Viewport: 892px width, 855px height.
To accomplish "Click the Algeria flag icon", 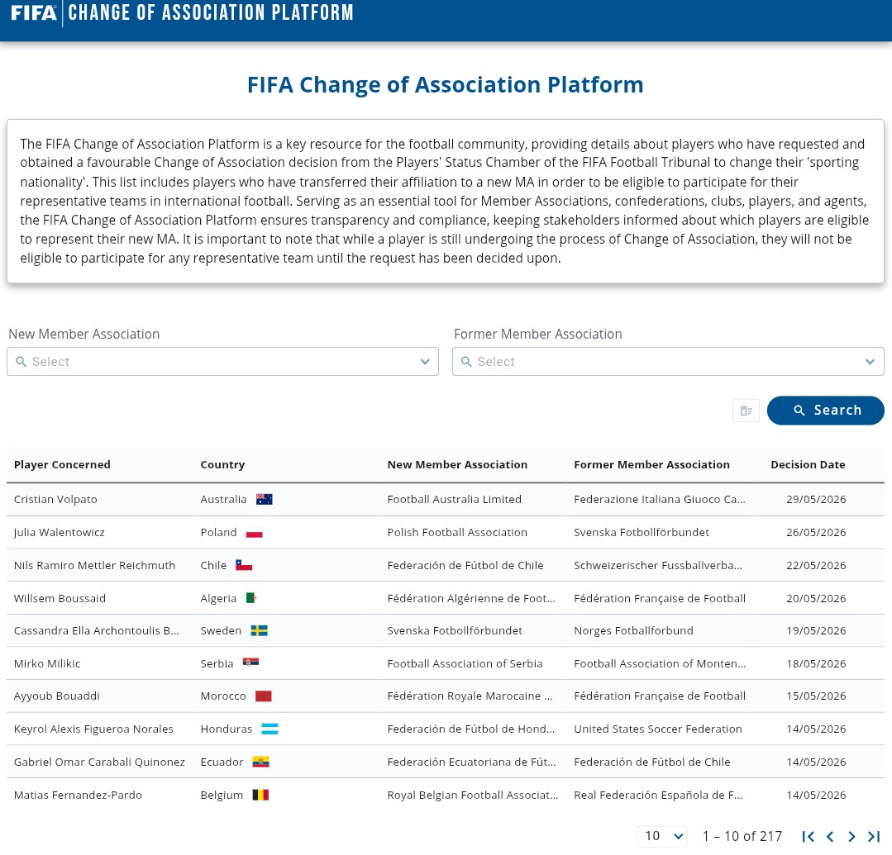I will point(250,598).
